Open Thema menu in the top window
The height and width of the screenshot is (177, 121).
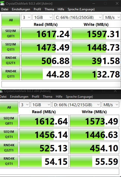(49, 9)
